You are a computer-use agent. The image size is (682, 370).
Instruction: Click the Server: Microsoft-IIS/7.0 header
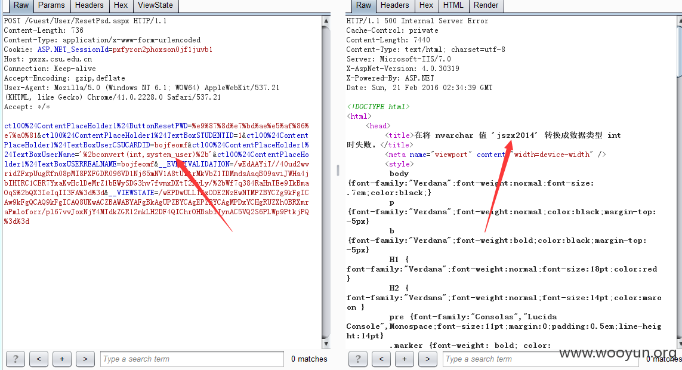tap(399, 59)
